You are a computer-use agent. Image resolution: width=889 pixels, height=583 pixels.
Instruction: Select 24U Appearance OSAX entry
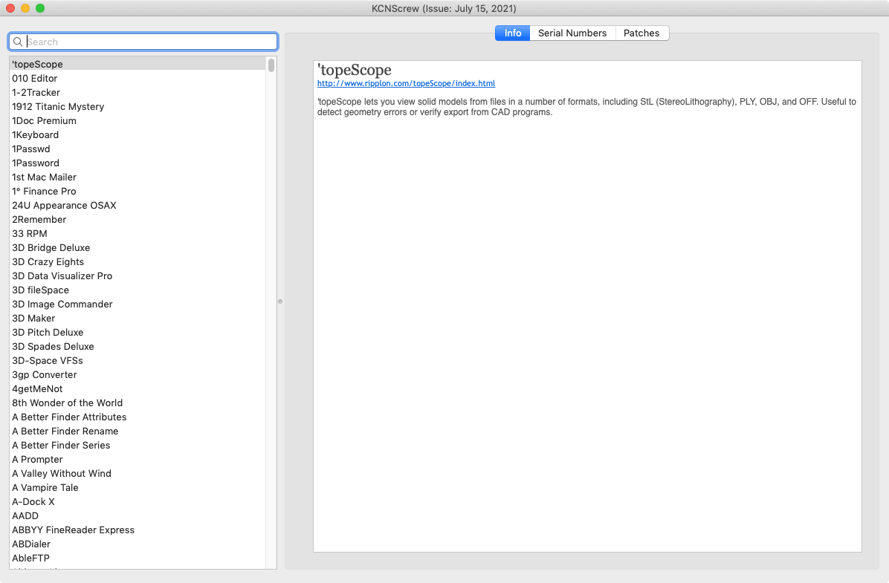click(64, 205)
